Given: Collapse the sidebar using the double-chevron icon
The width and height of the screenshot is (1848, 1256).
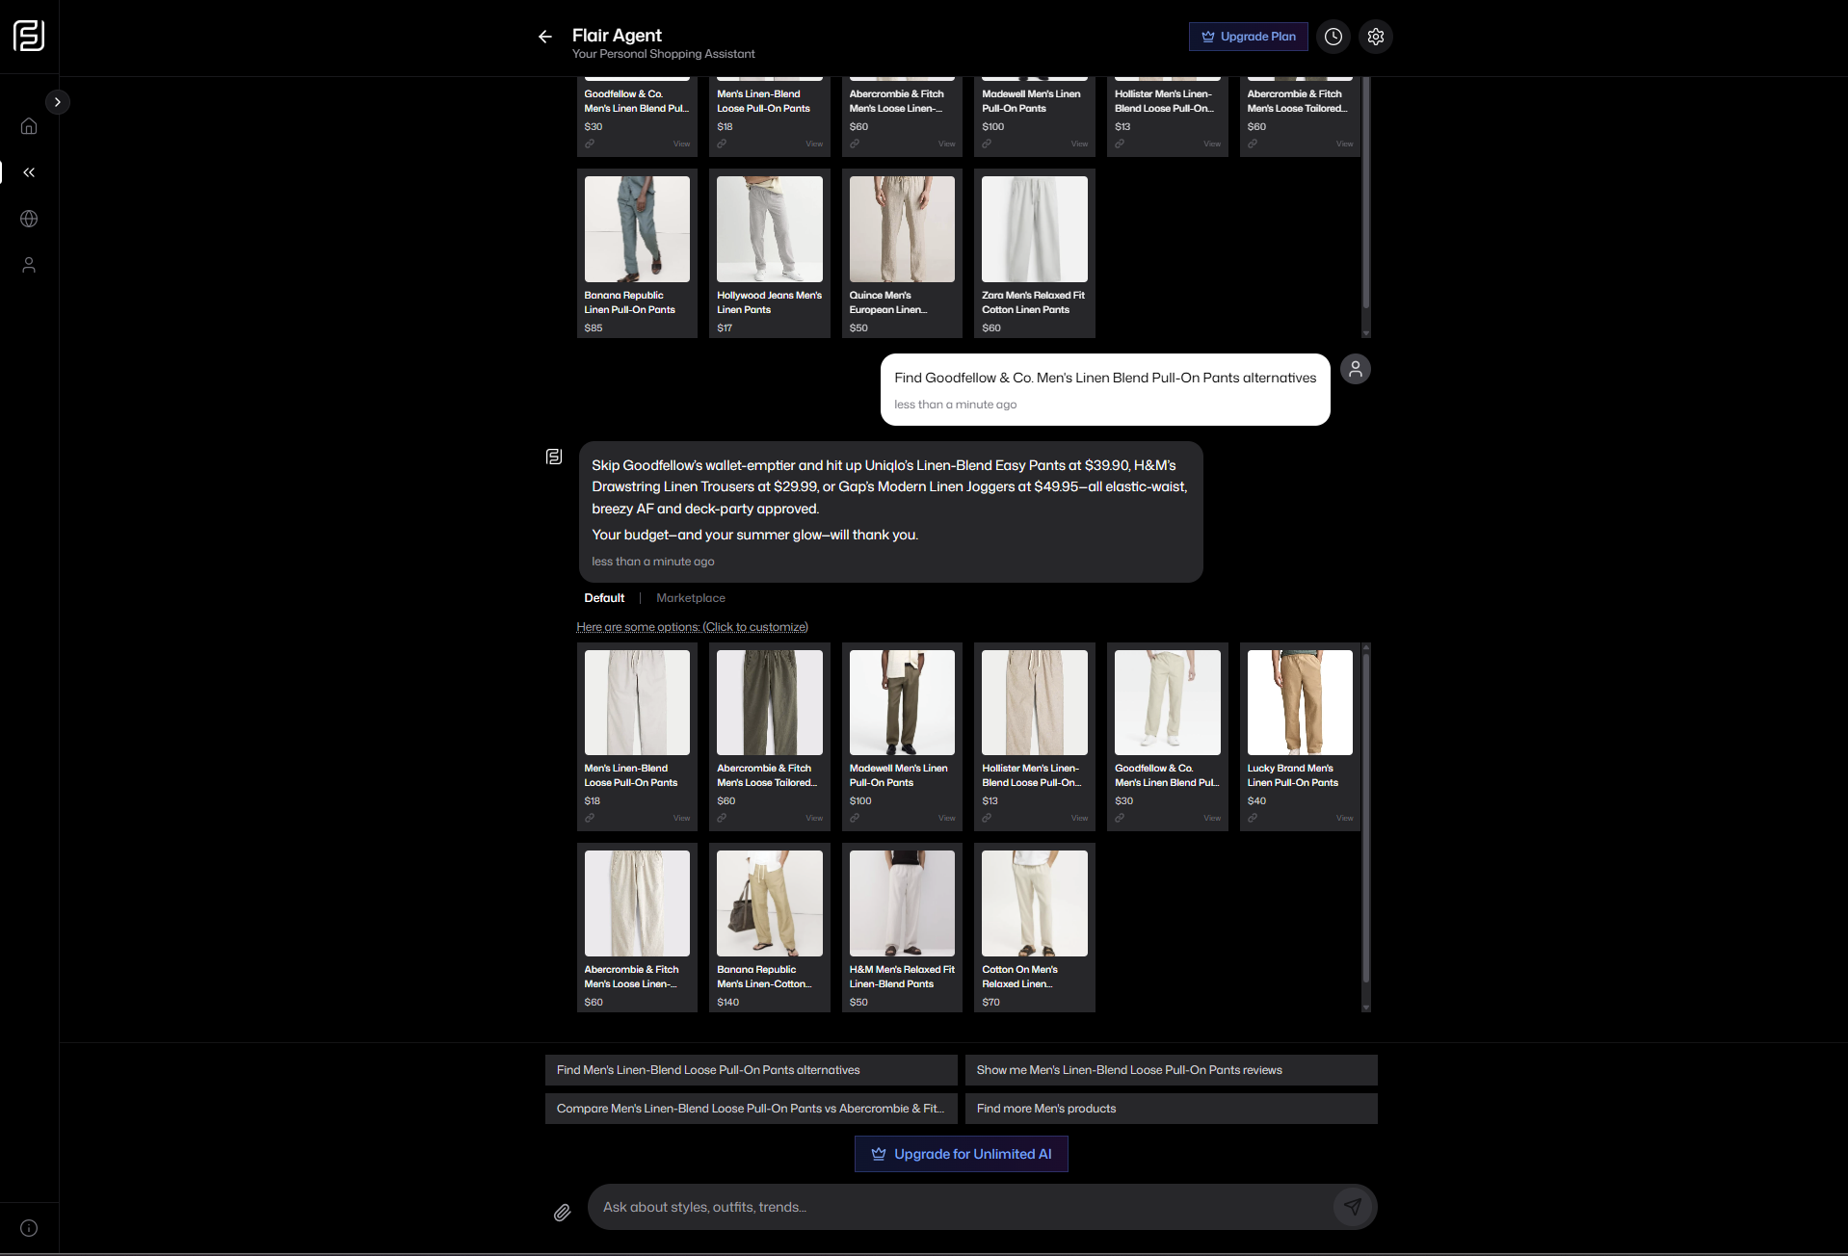Looking at the screenshot, I should pos(29,171).
